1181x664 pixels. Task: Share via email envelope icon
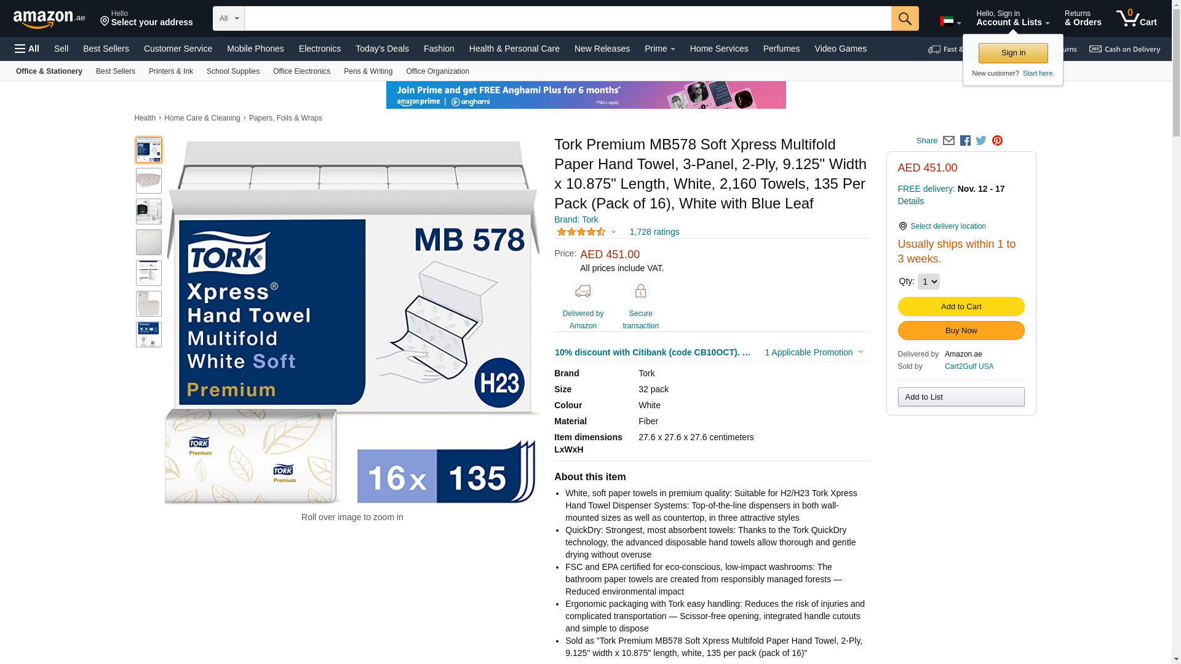pos(948,141)
